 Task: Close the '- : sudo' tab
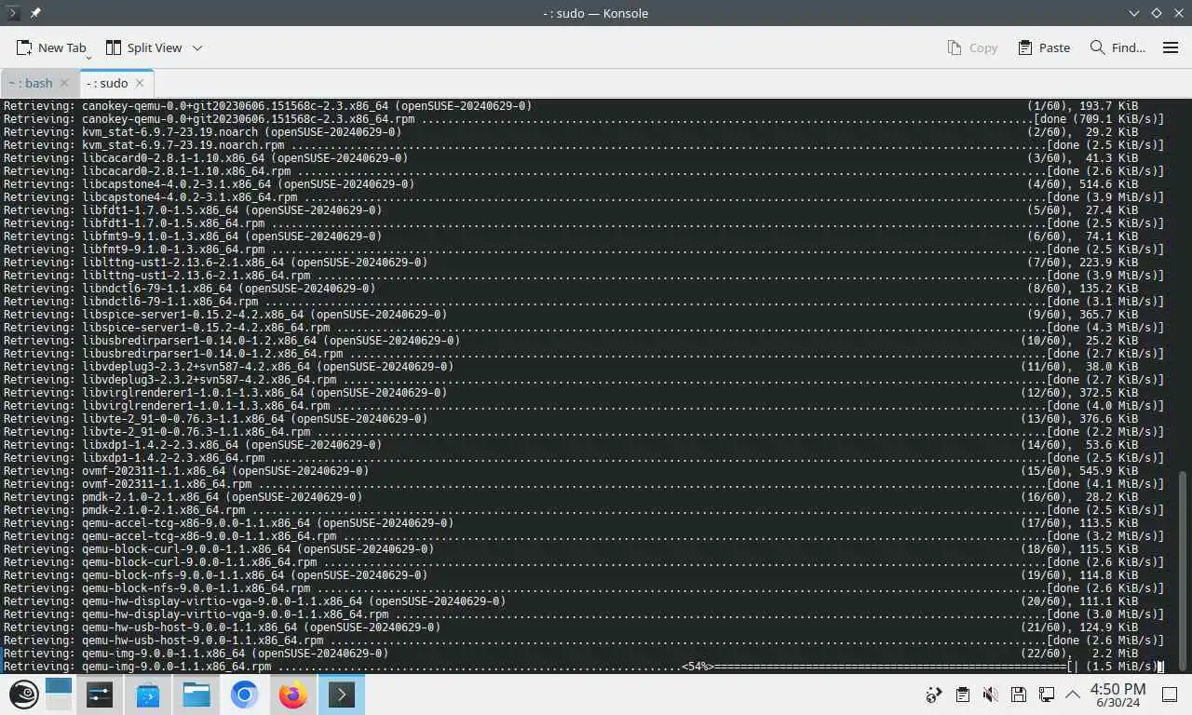[140, 83]
